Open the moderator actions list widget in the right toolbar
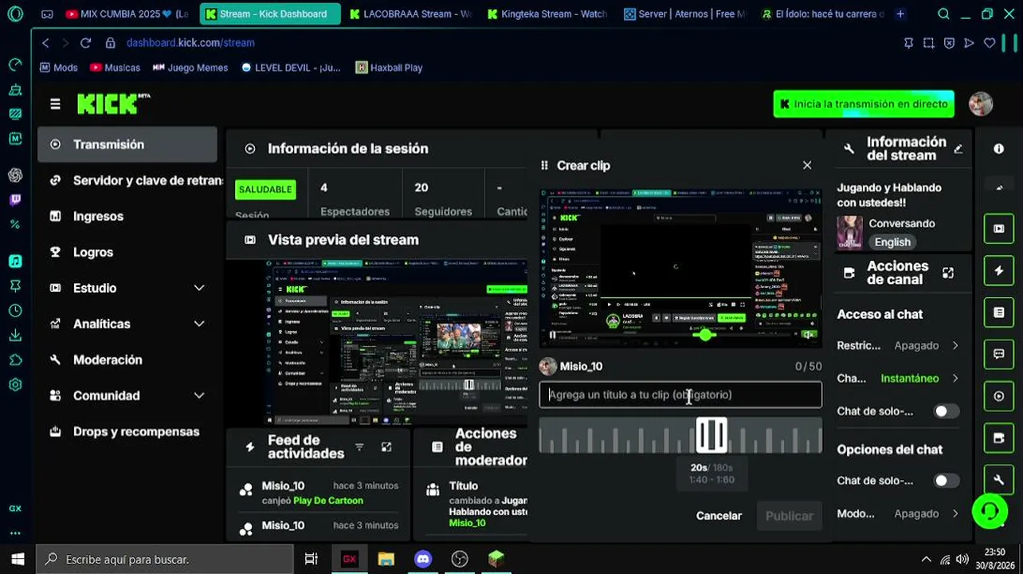1023x574 pixels. [999, 313]
